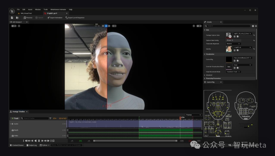Click the Footage Capture Data thumbnail
The width and height of the screenshot is (275, 156).
pos(229,35)
